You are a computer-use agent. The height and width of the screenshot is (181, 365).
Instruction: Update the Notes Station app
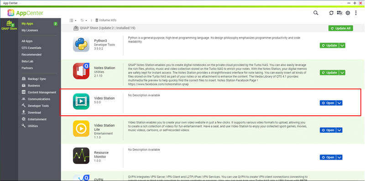point(329,72)
